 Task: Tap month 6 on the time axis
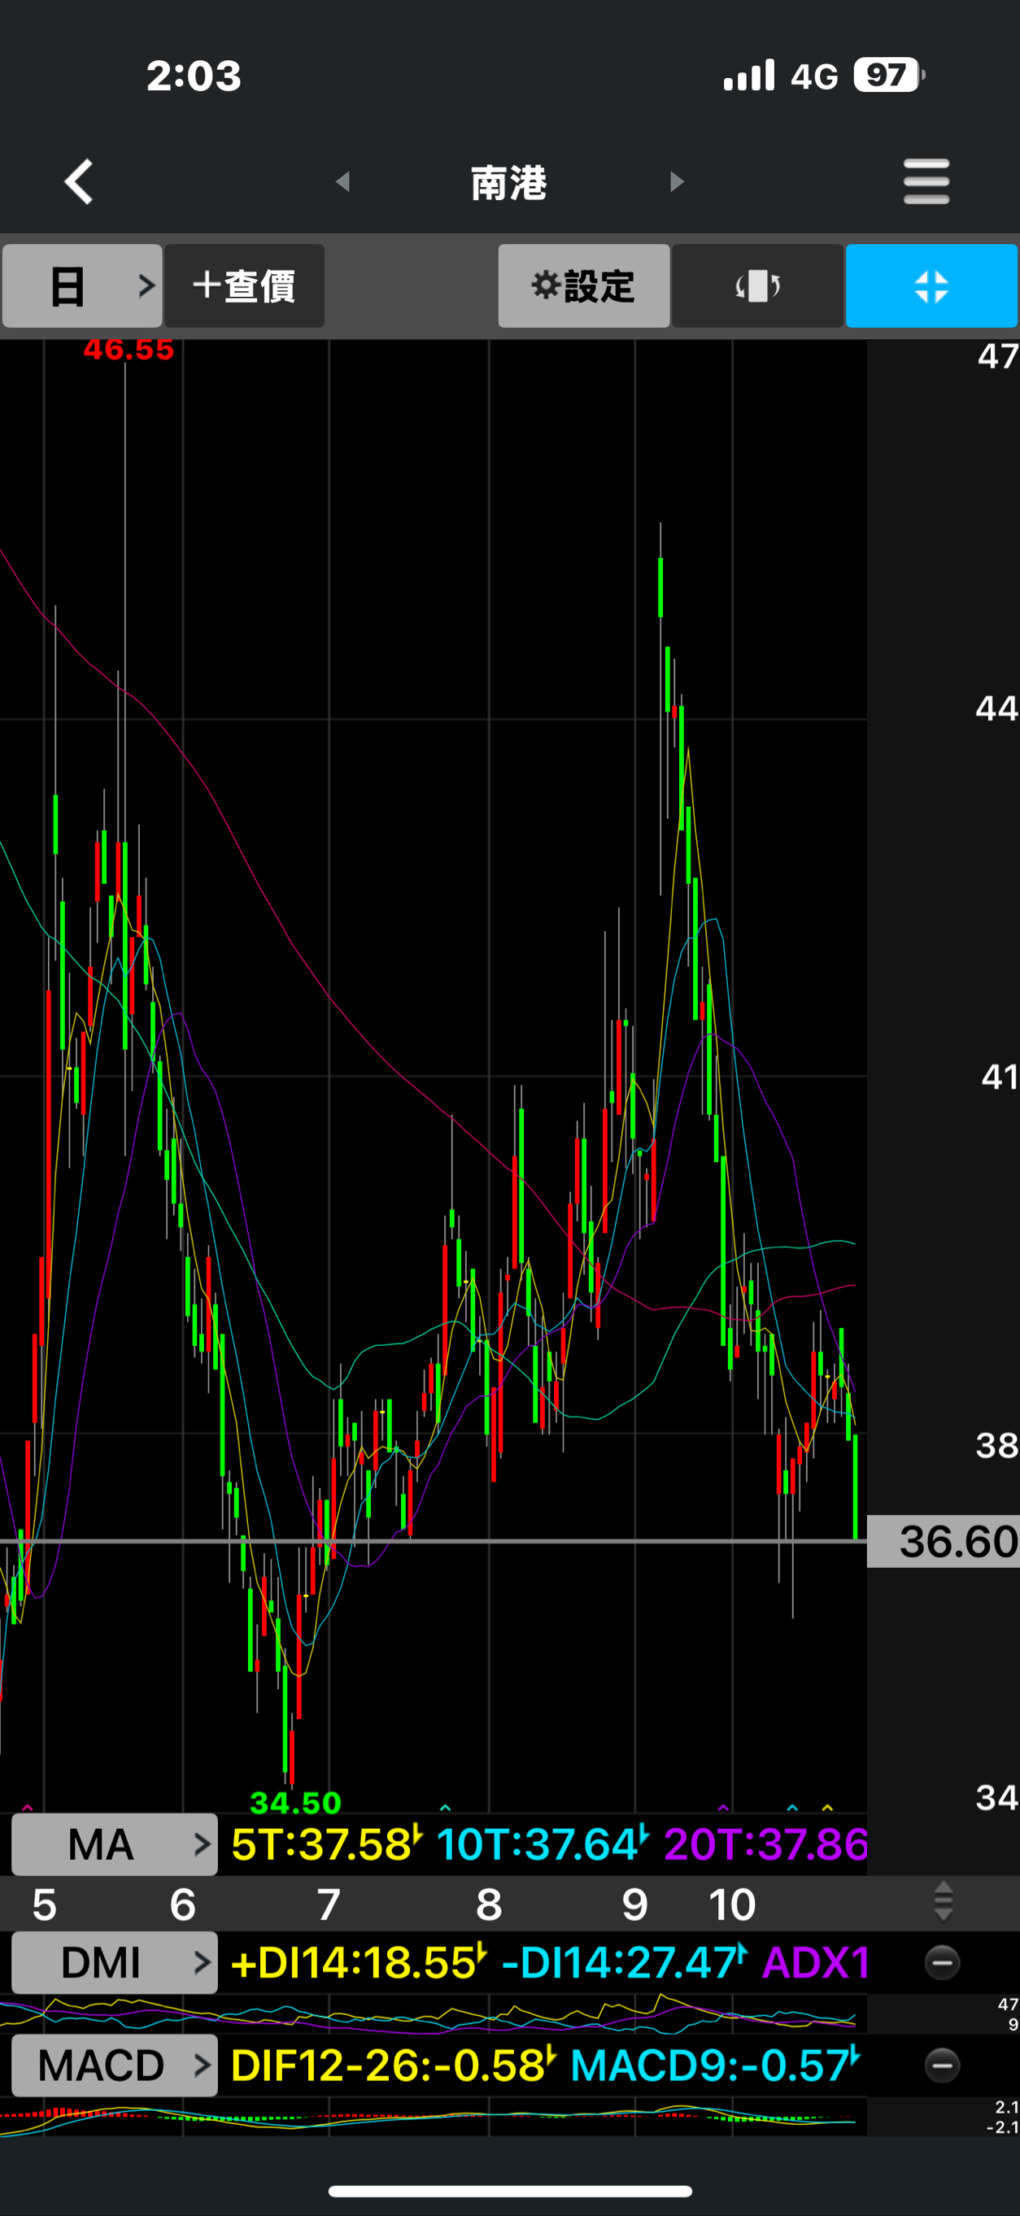[182, 1905]
